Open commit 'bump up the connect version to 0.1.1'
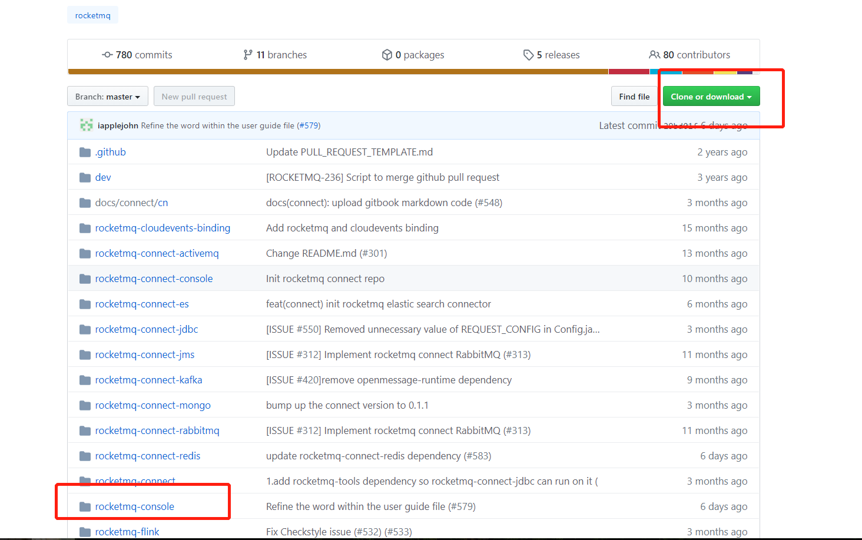The image size is (862, 540). (347, 405)
